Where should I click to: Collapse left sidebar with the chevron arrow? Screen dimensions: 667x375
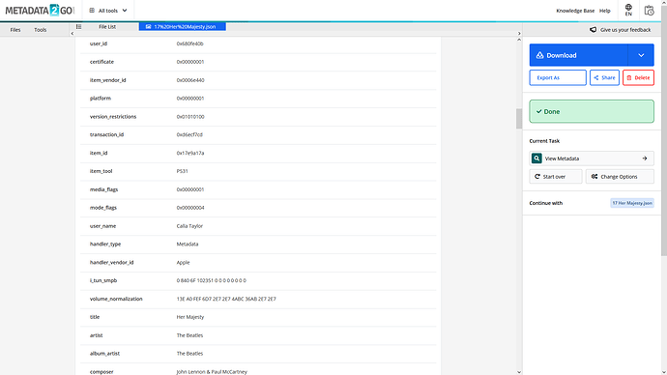(x=72, y=33)
